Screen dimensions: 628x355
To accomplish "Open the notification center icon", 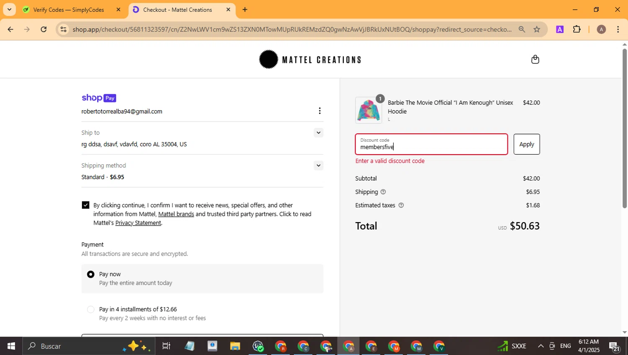I will coord(614,346).
